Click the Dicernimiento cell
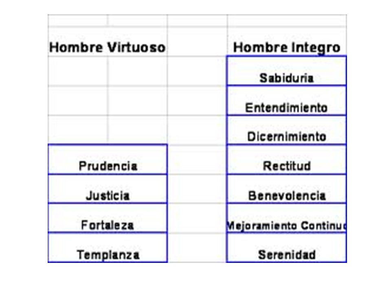391x293 pixels. pyautogui.click(x=287, y=130)
